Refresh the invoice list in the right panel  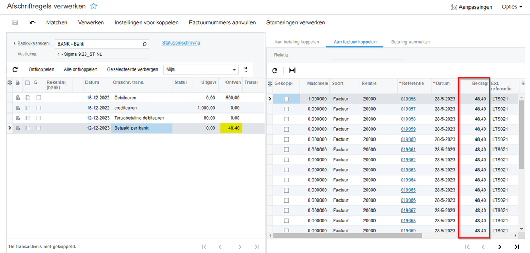[x=275, y=71]
